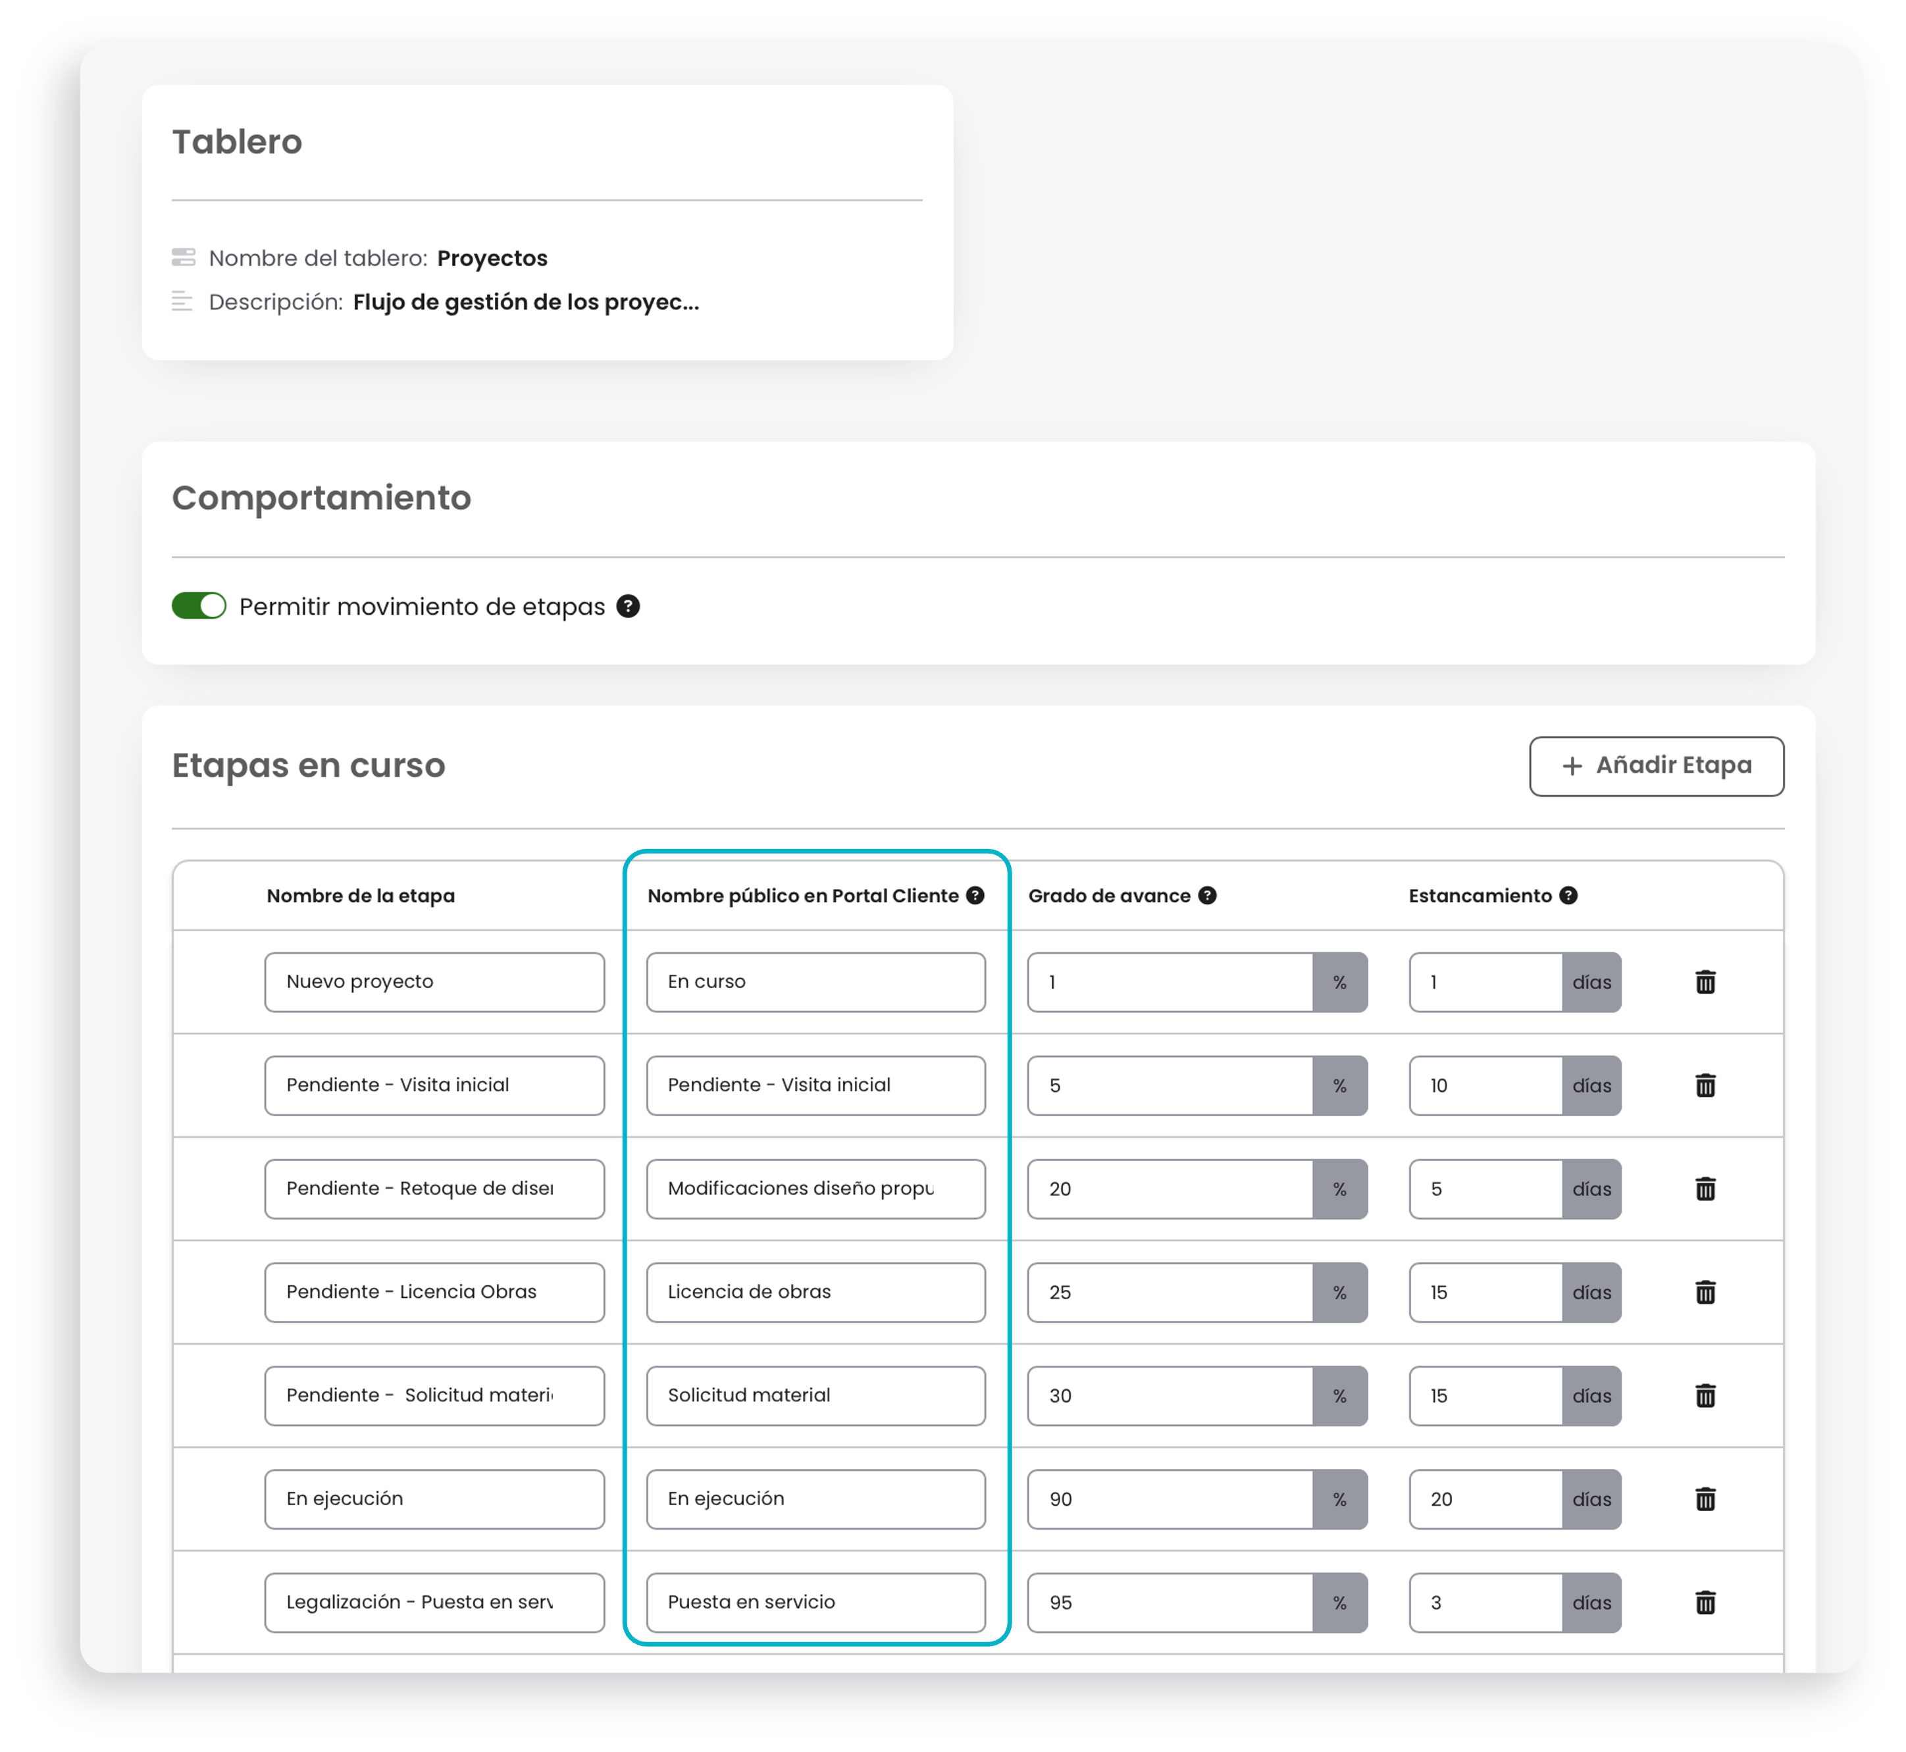Edit stagnation days for Nuevo proyecto row
Viewport: 1906px width, 1752px height.
coord(1485,981)
